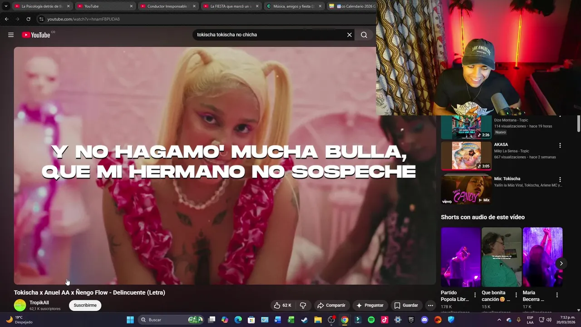581x327 pixels.
Task: Open options menu for AKASA video
Action: click(x=560, y=145)
